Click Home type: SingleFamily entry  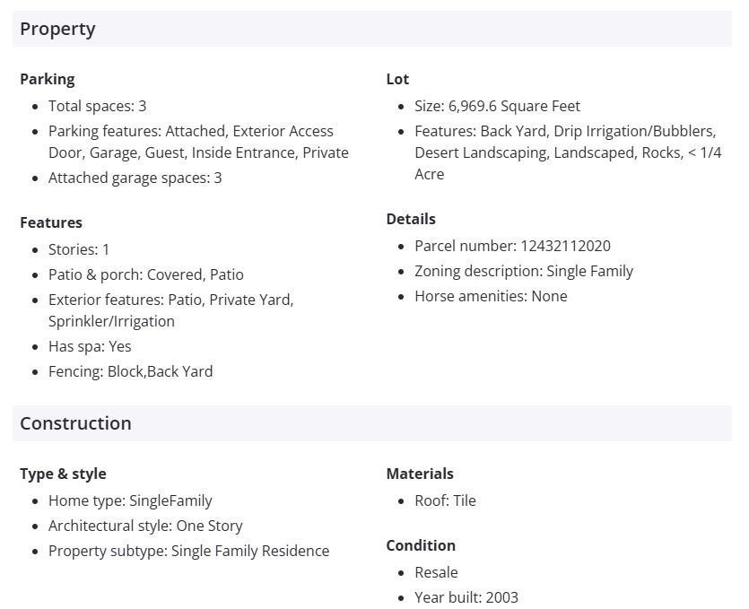[x=130, y=500]
